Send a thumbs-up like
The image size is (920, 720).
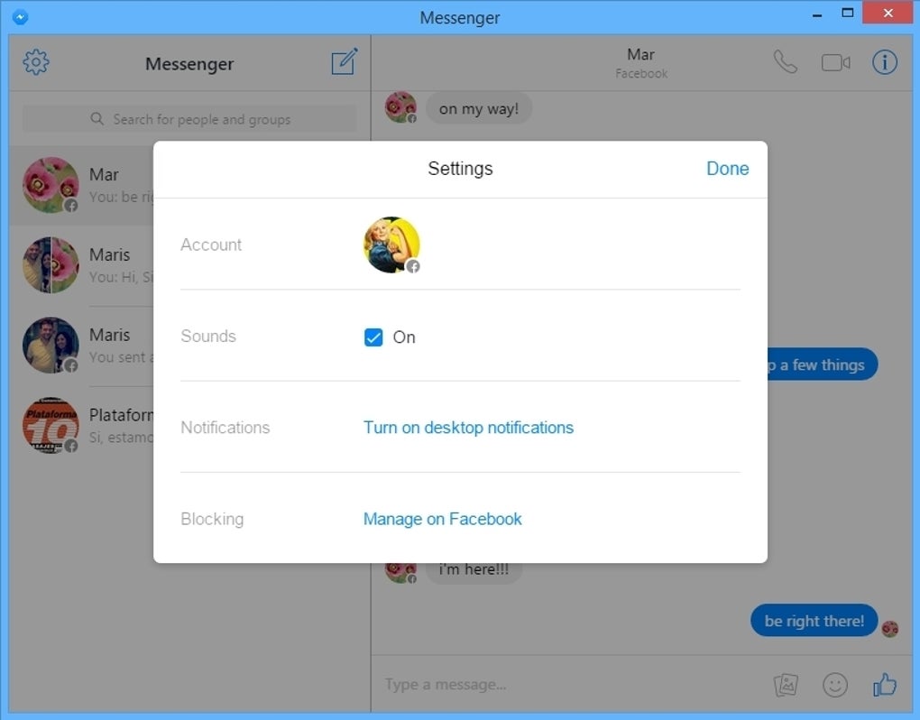(x=884, y=684)
